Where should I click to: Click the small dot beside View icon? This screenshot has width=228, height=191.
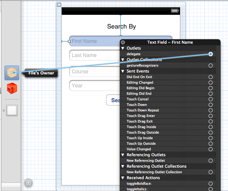(4, 110)
